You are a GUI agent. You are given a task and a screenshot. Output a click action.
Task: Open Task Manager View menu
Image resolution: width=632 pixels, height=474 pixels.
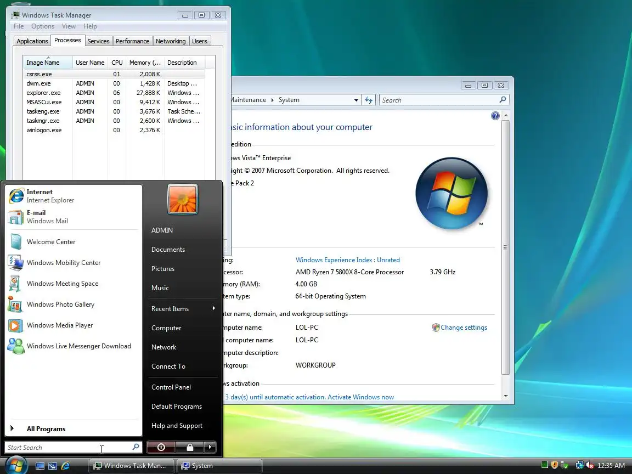69,26
